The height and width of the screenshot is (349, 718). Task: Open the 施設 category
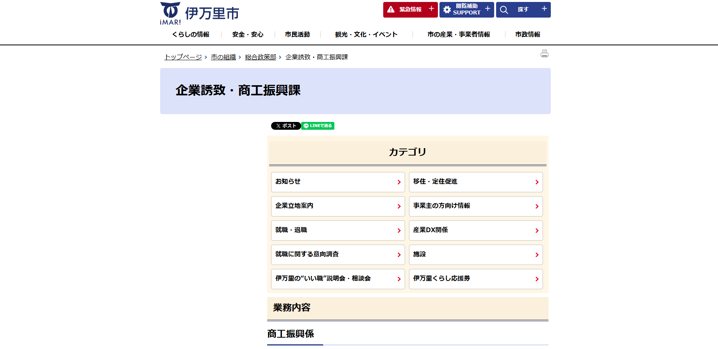point(476,255)
